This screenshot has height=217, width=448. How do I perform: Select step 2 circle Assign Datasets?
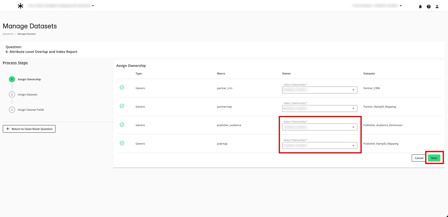12,94
